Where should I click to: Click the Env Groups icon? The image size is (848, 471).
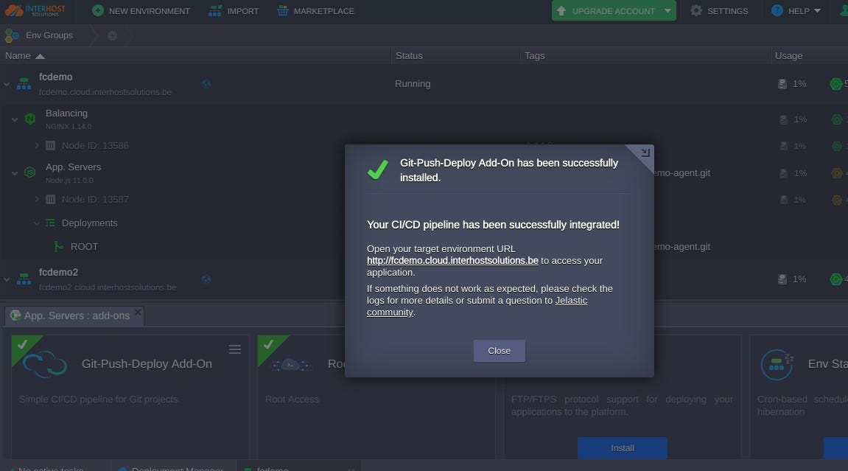pyautogui.click(x=12, y=35)
